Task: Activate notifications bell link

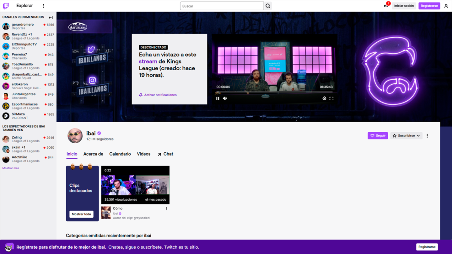Action: [158, 95]
